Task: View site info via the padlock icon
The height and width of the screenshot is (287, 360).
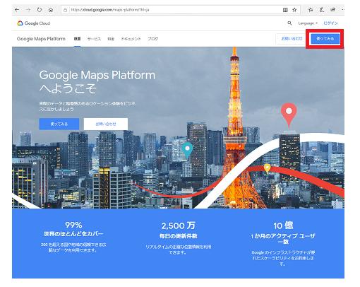Action: coord(65,10)
